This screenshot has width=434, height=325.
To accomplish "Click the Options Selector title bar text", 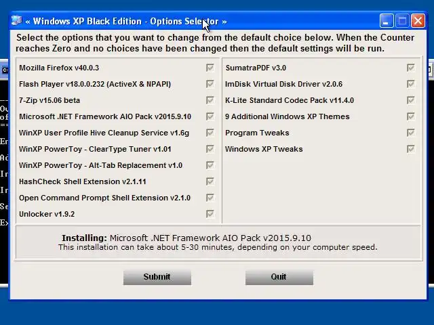I will (126, 21).
